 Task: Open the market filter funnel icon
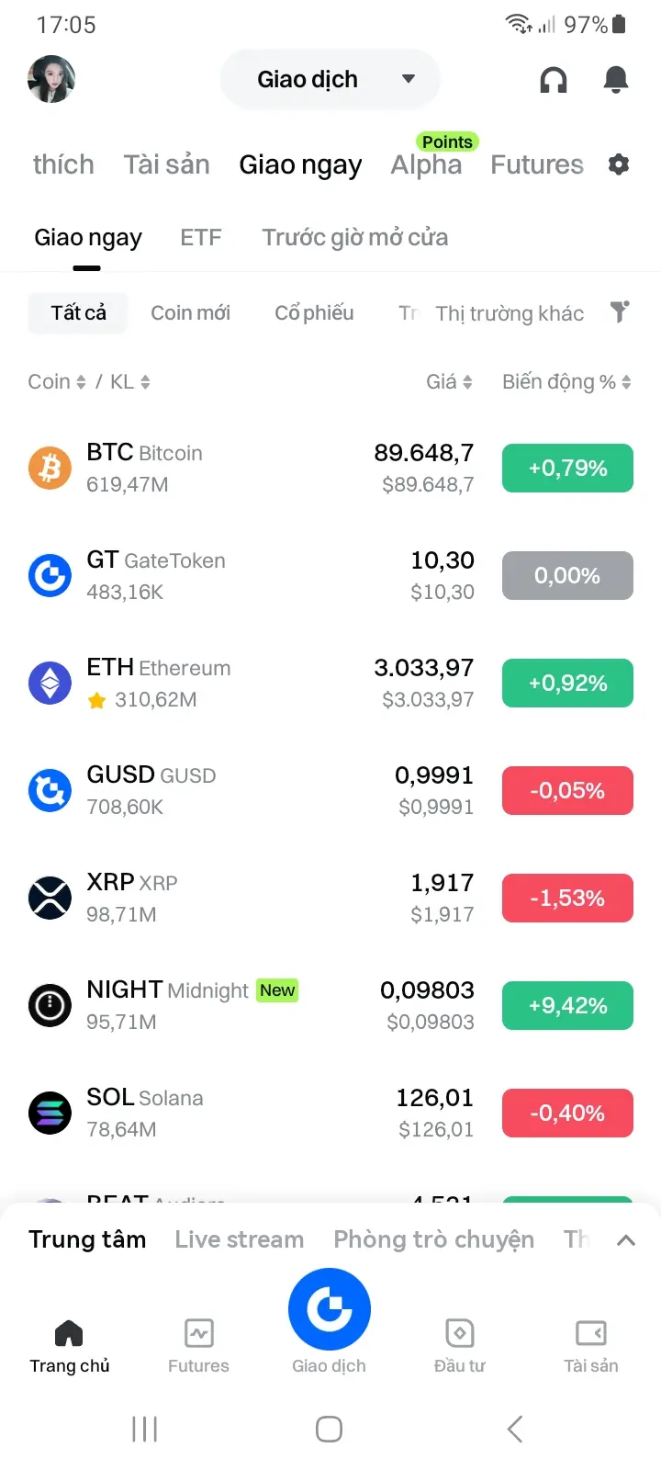[x=621, y=312]
